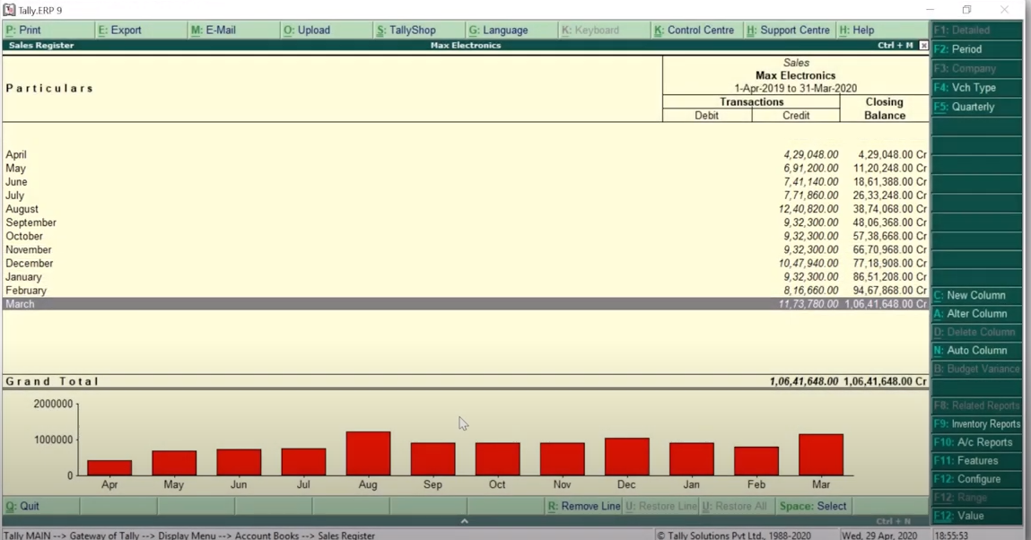
Task: Click the August bar in the chart
Action: (368, 454)
